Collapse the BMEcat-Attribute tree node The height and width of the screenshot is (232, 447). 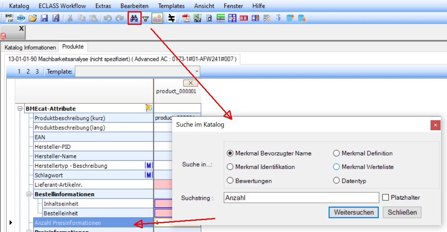tap(20, 109)
